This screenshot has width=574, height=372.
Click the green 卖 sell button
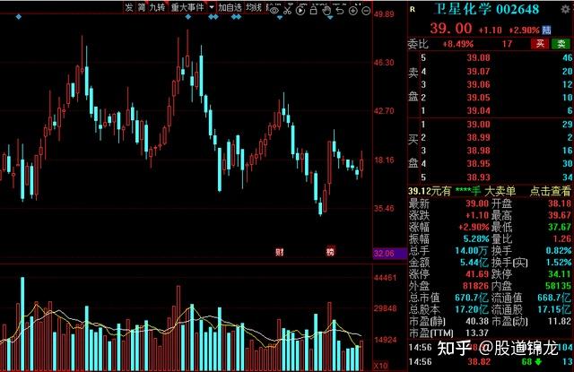tap(561, 44)
